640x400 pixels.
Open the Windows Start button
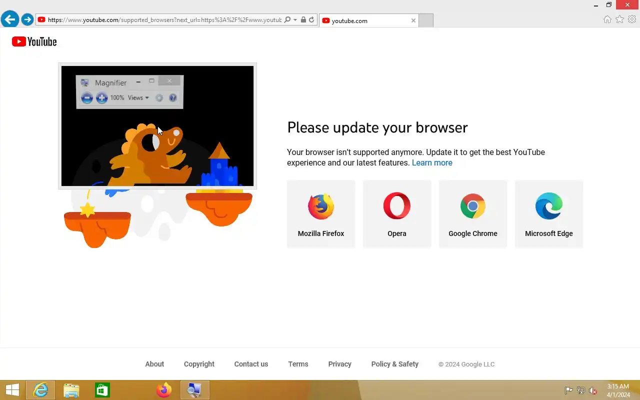[x=12, y=390]
